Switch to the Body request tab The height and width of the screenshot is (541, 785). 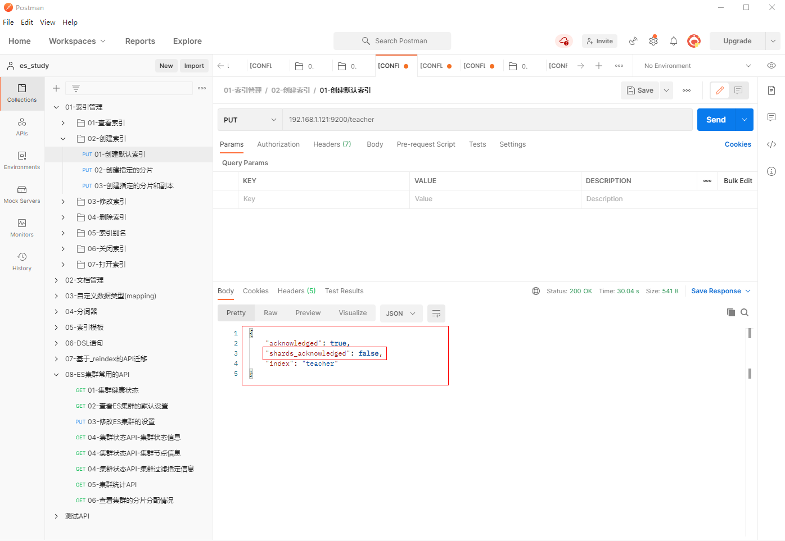(x=375, y=144)
